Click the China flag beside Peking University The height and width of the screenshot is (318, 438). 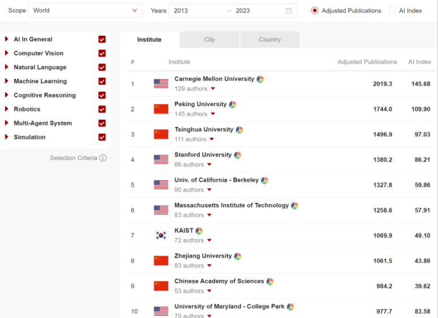click(x=161, y=109)
